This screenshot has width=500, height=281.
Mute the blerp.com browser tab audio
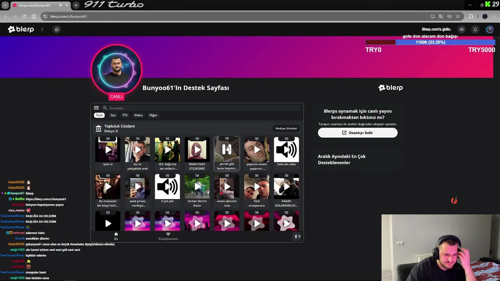pos(60,5)
